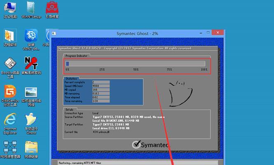This screenshot has width=274, height=165.
Task: Click the Percent complete value field
Action: click(101, 82)
